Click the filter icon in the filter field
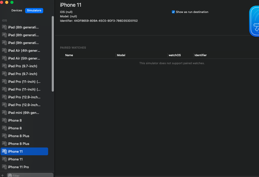This screenshot has width=259, height=177. coord(10,175)
